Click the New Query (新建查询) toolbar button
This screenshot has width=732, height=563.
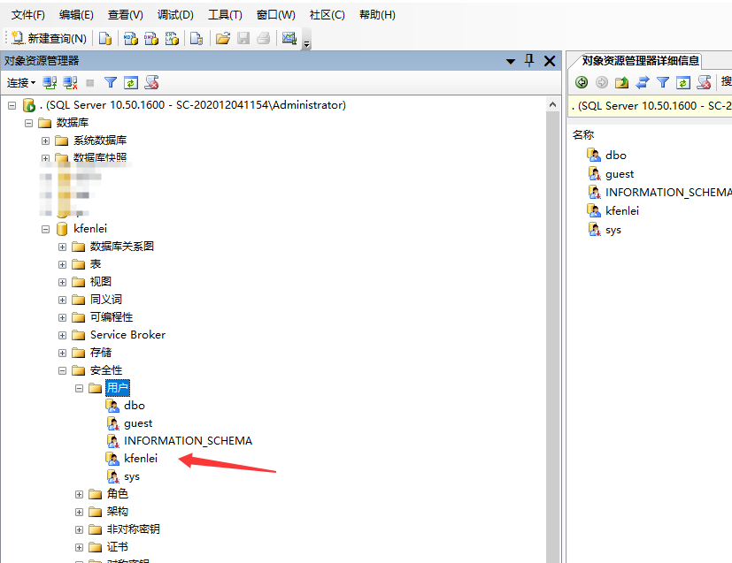49,38
